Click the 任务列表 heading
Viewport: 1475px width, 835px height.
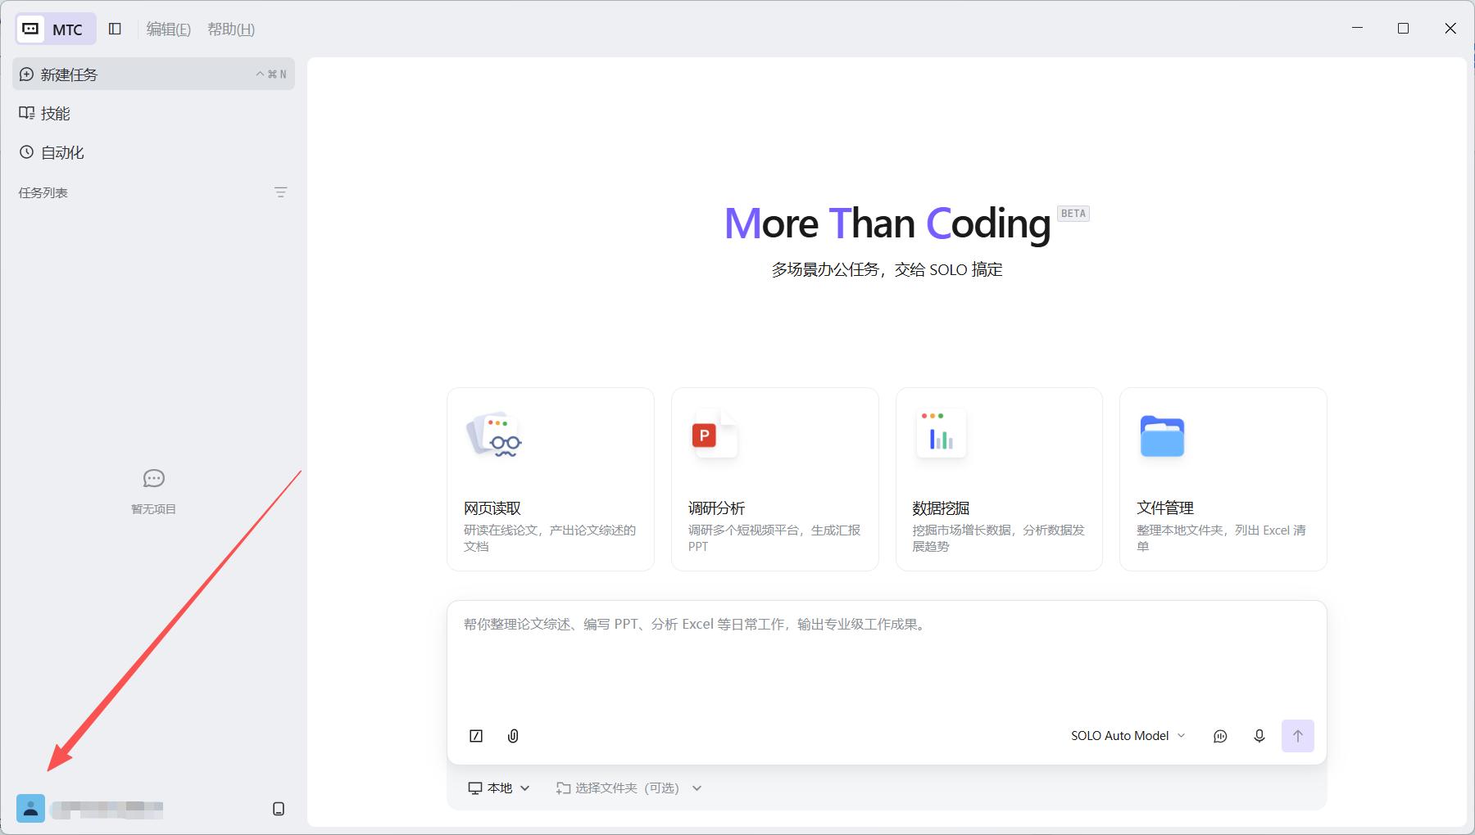click(x=43, y=193)
